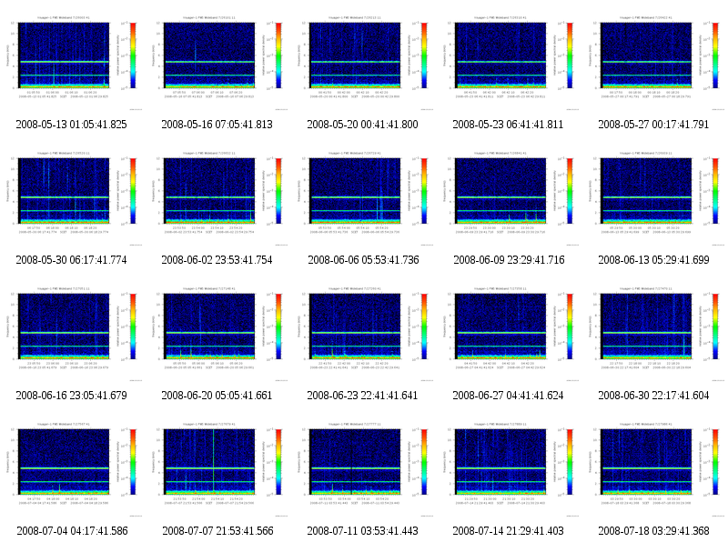Click the caption 2008-06-06 05:53:41.736
The width and height of the screenshot is (728, 542).
click(x=363, y=260)
